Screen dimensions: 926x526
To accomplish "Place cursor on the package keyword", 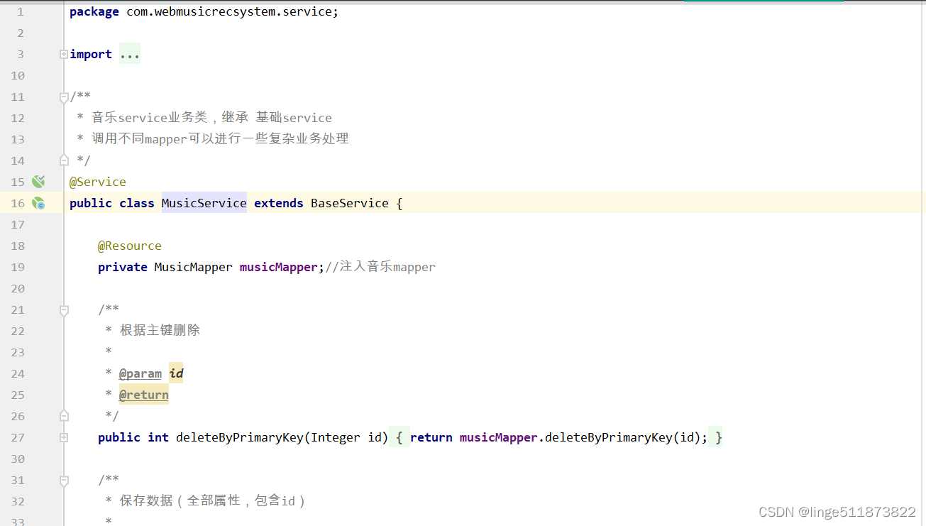I will click(x=94, y=12).
